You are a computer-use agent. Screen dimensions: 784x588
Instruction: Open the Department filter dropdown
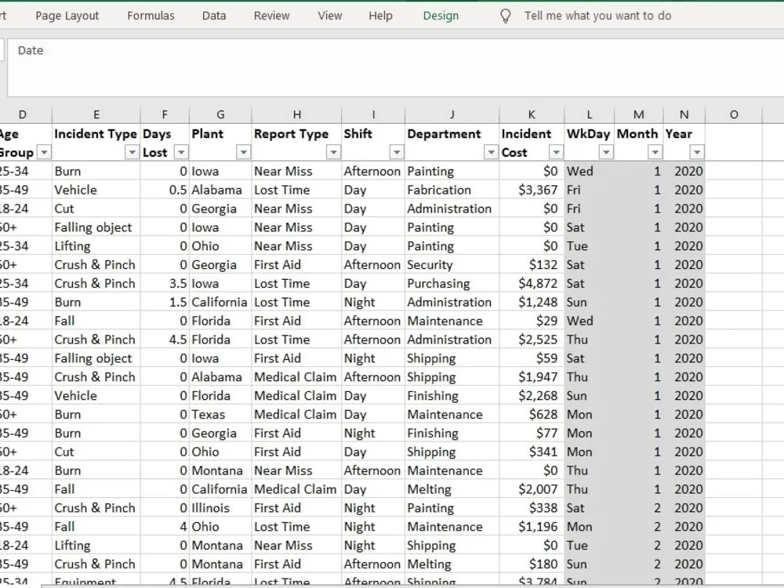coord(491,152)
